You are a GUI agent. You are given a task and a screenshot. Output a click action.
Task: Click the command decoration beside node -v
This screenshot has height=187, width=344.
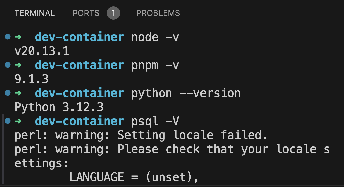point(7,36)
